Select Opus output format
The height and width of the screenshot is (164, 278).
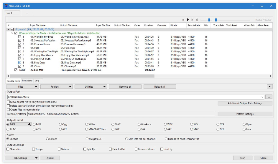pos(244,124)
